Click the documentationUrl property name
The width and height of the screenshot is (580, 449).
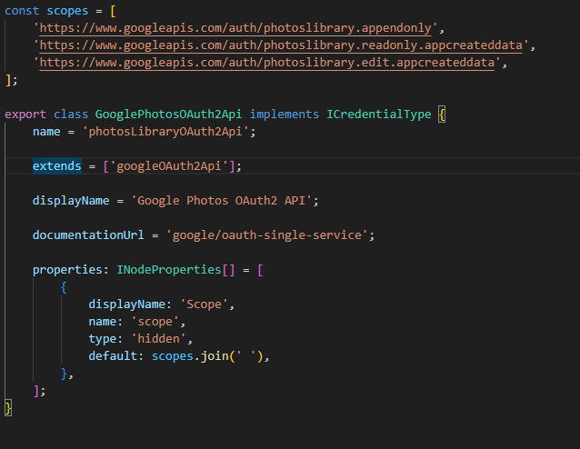coord(88,235)
